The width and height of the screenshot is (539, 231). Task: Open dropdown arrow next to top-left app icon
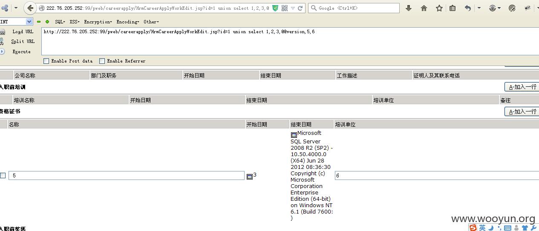[16, 8]
